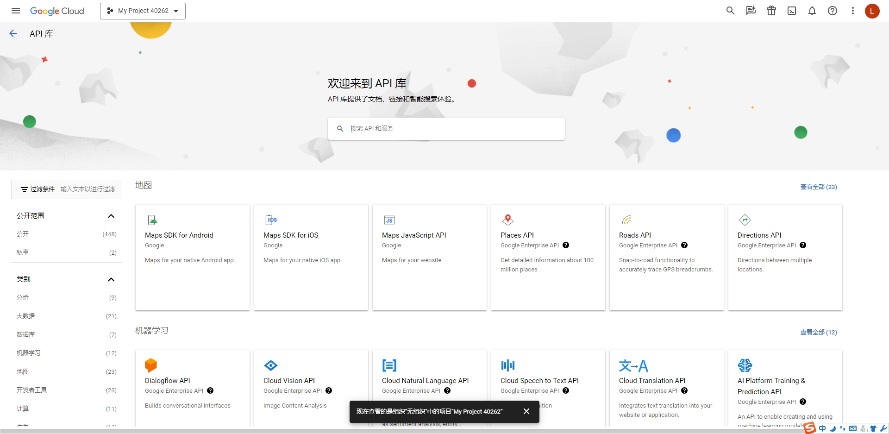Click the Places API enterprise help icon
This screenshot has height=434, width=889.
(x=566, y=245)
